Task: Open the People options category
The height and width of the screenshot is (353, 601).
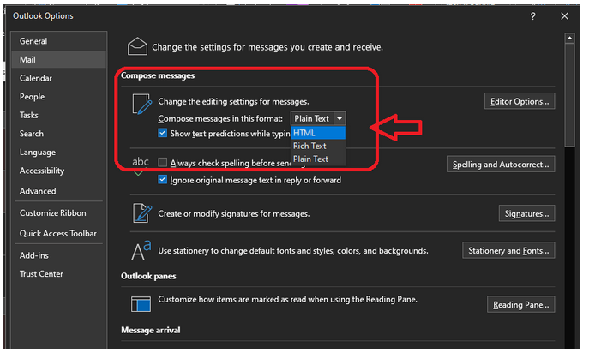Action: pyautogui.click(x=58, y=97)
